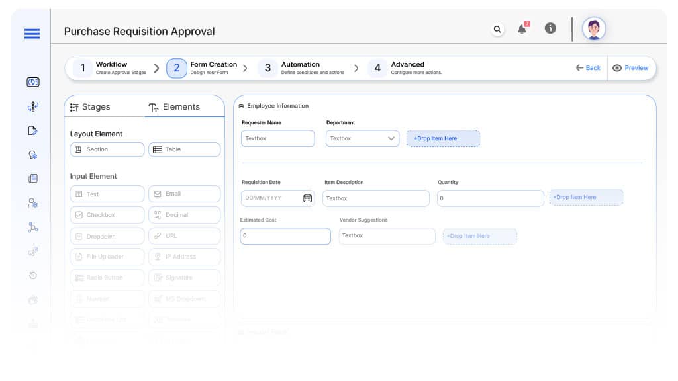The width and height of the screenshot is (678, 381).
Task: Go to Workflow step 1
Action: [x=111, y=68]
